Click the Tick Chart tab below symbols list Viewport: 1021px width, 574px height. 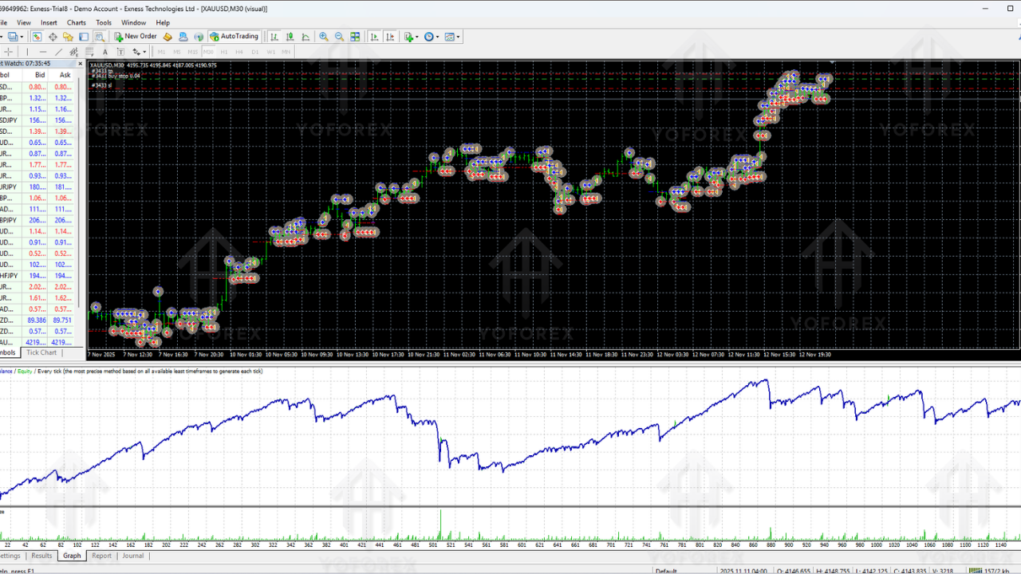click(41, 352)
